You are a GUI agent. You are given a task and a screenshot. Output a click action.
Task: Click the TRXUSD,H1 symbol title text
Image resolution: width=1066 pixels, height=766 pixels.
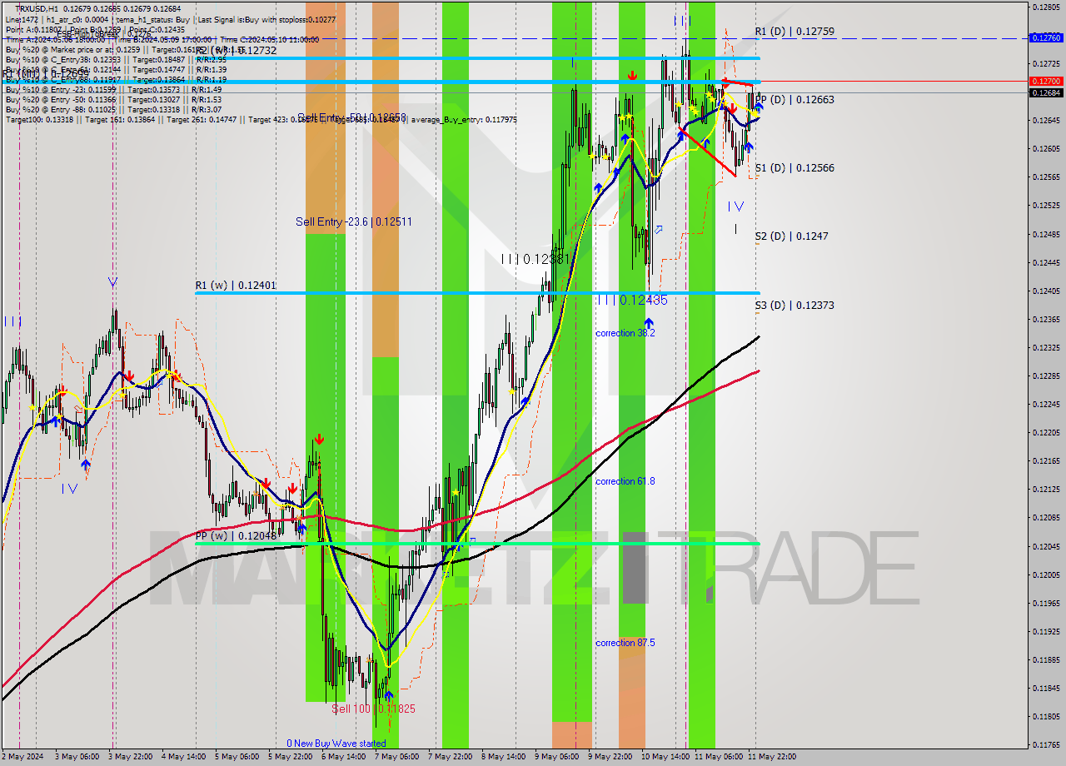(x=38, y=8)
